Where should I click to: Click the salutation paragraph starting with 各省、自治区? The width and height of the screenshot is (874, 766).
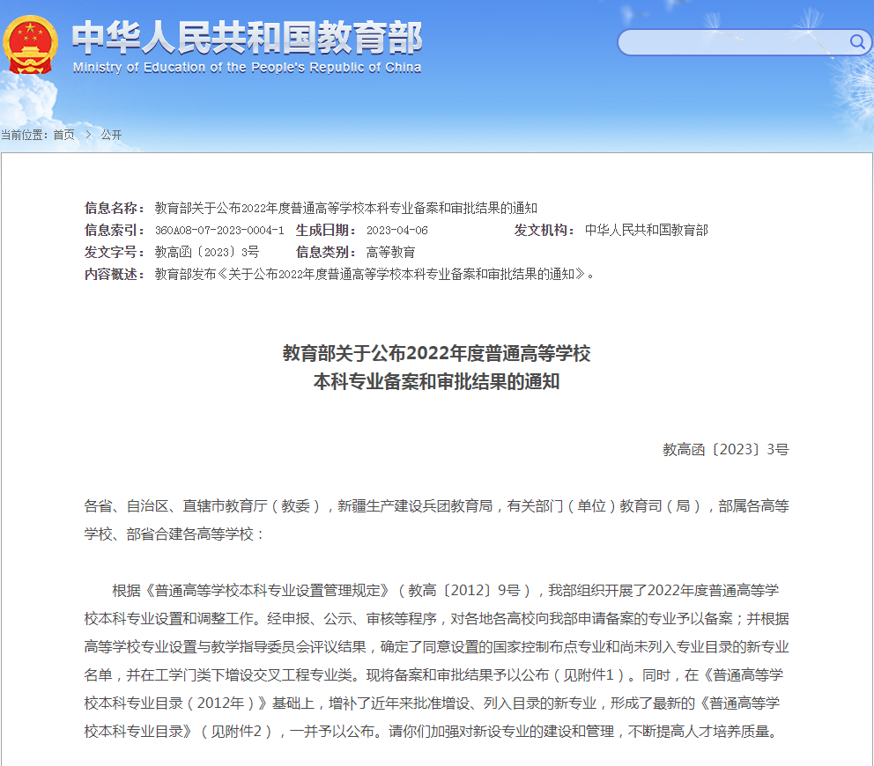coord(436,519)
